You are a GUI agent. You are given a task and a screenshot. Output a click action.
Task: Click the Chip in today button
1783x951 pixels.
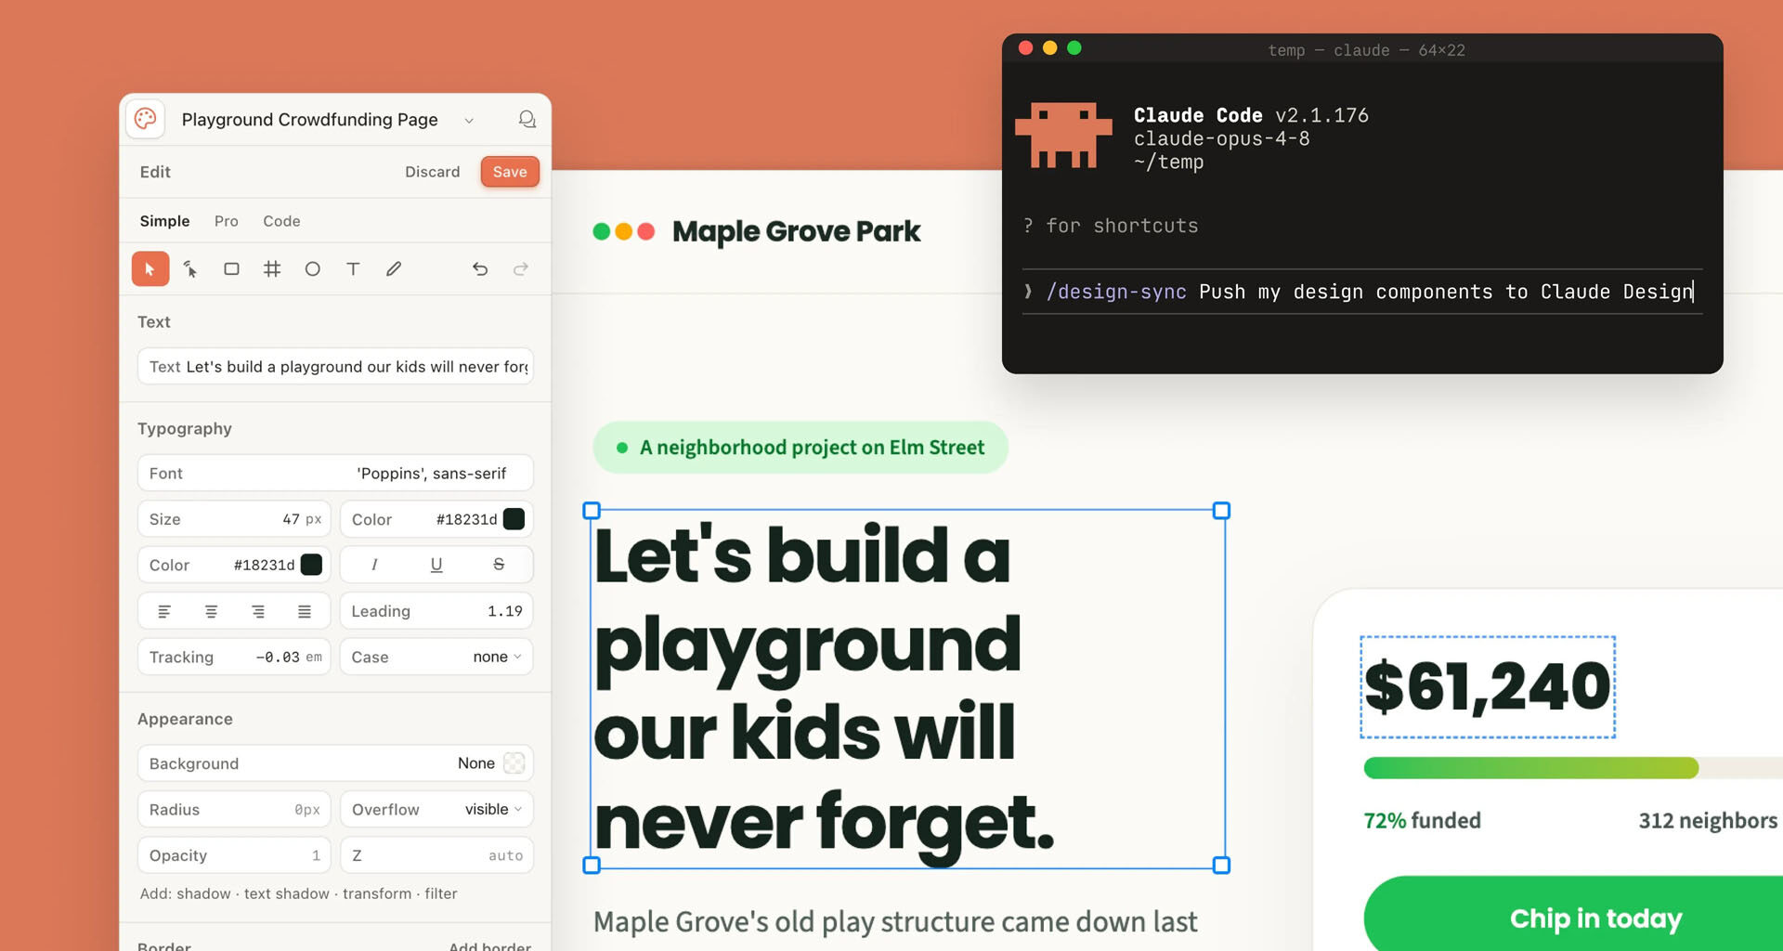pyautogui.click(x=1574, y=914)
